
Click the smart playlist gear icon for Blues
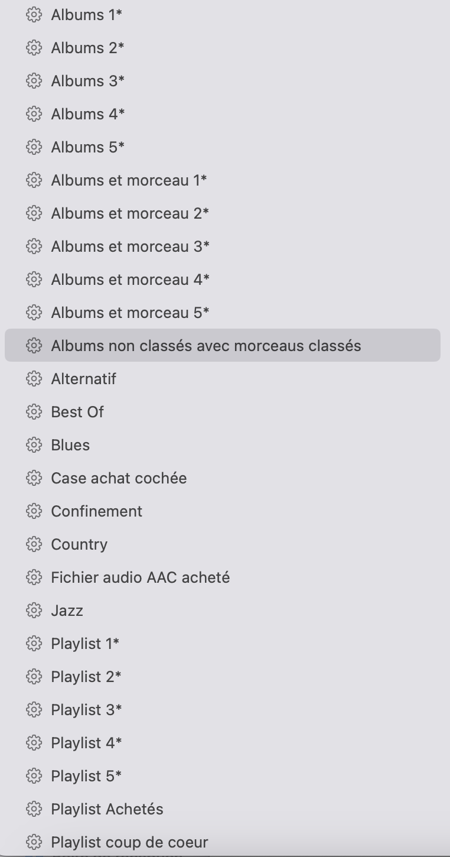pos(34,445)
